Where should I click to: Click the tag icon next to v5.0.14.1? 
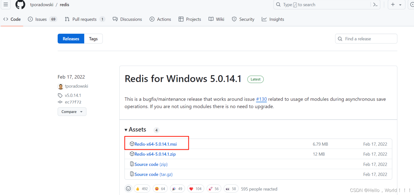pos(60,95)
